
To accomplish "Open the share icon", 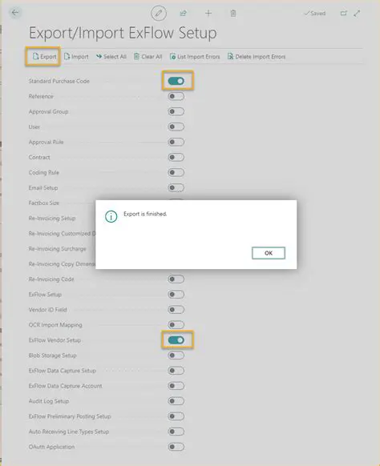I will click(184, 13).
